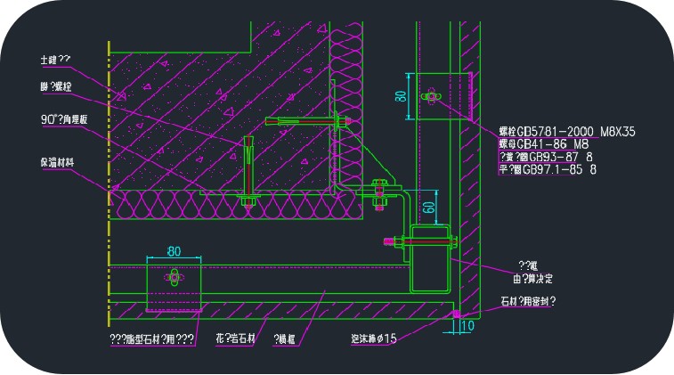This screenshot has height=375, width=674.
Task: Click the 80 dimension text
Action: tap(173, 251)
